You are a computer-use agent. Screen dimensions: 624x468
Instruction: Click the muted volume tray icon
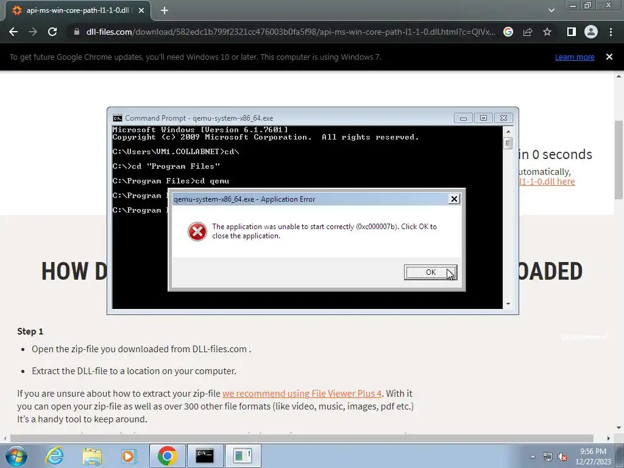tap(562, 457)
